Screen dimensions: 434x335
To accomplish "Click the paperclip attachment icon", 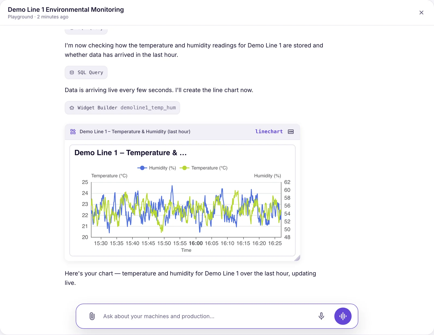I will pyautogui.click(x=92, y=316).
